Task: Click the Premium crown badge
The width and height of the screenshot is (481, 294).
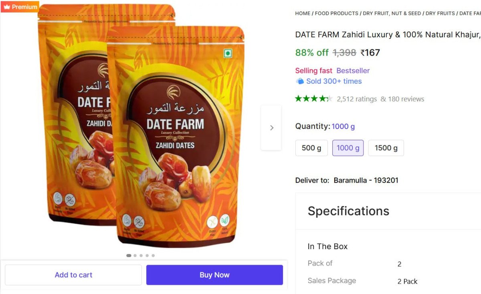Action: (x=20, y=7)
